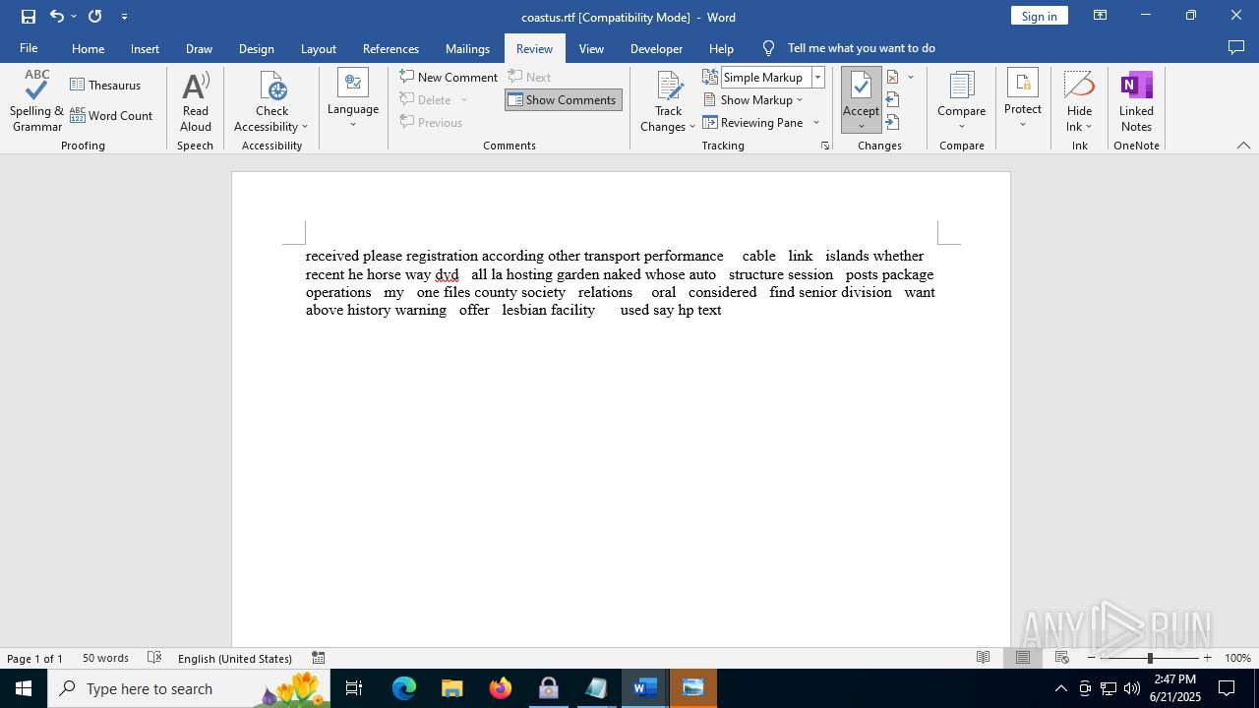Open Ribbon Display Options
1259x708 pixels.
[1100, 16]
